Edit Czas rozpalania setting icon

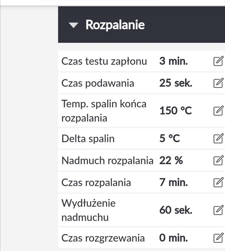pos(218,182)
